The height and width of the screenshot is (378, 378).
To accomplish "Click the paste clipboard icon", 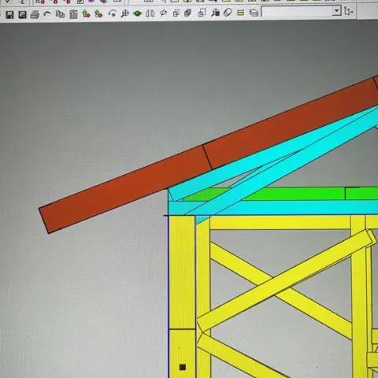I will click(x=73, y=14).
